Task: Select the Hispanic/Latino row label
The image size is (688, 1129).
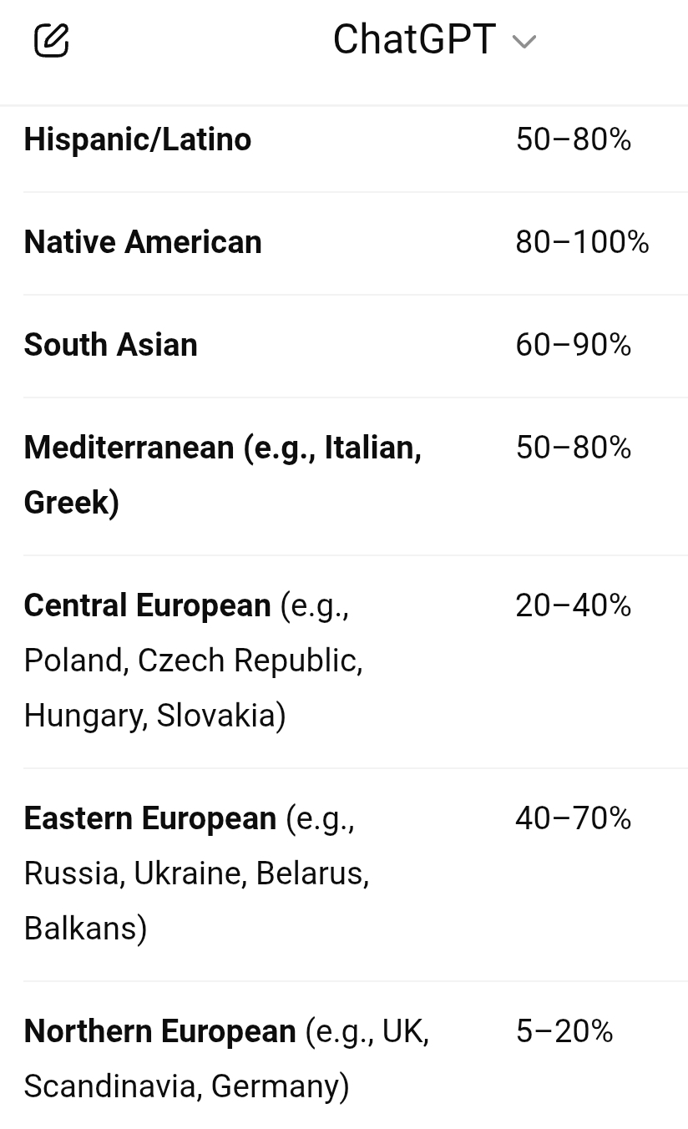Action: point(137,139)
